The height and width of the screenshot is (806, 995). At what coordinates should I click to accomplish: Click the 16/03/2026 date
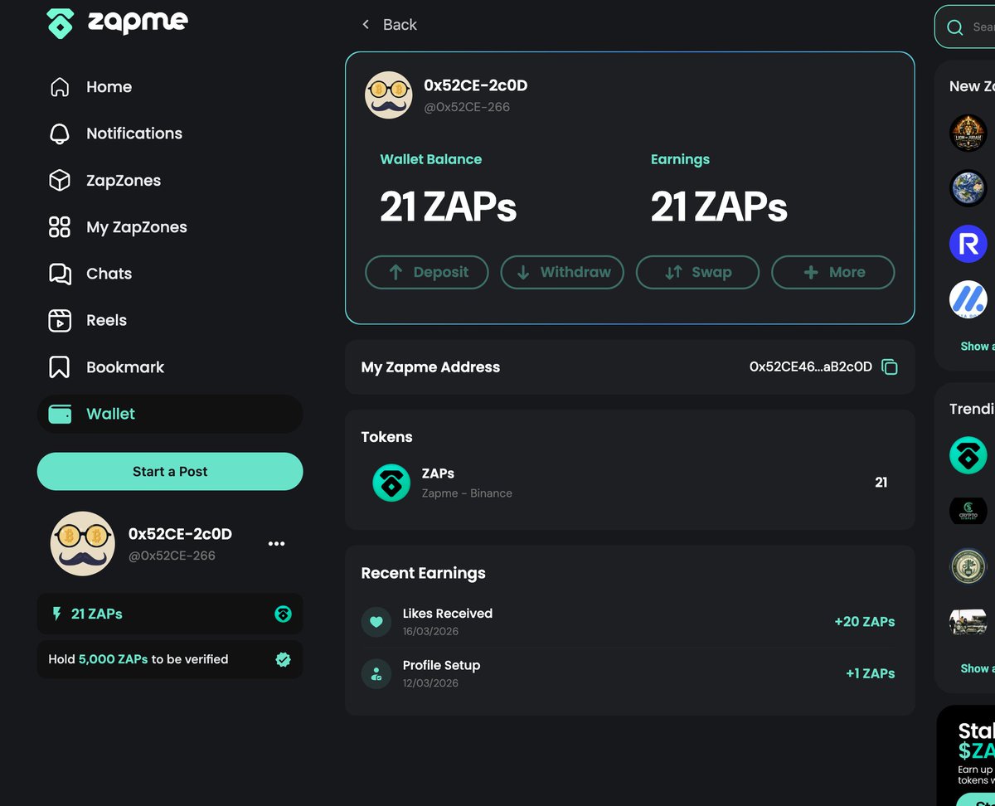(430, 631)
